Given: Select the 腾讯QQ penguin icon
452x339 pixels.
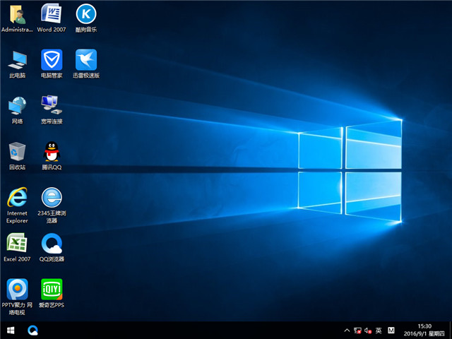Looking at the screenshot, I should (x=51, y=152).
